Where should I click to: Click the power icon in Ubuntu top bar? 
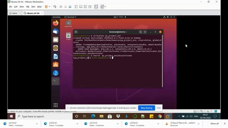171,17
